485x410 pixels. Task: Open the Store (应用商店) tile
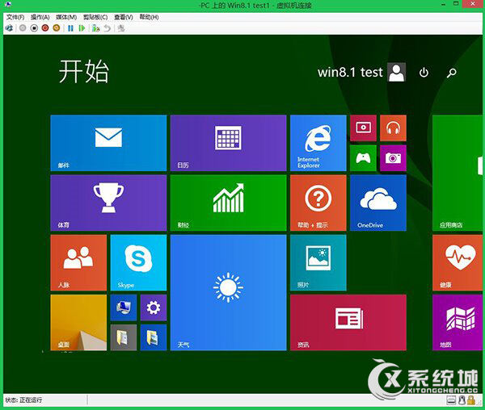coord(458,173)
